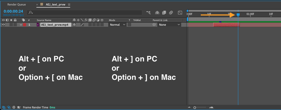Open the Normal blending mode dropdown
The width and height of the screenshot is (281, 110).
(117, 25)
